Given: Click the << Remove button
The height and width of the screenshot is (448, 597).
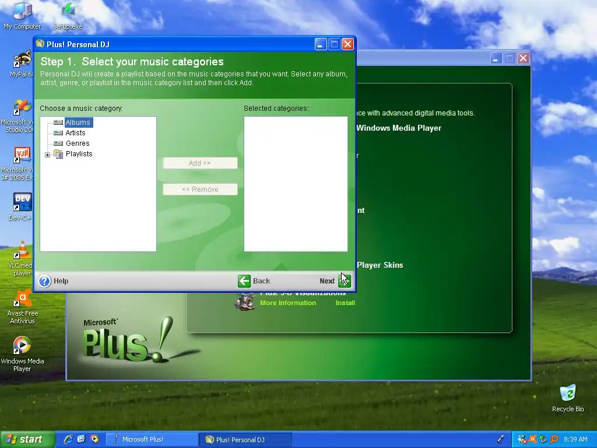Looking at the screenshot, I should (x=200, y=190).
